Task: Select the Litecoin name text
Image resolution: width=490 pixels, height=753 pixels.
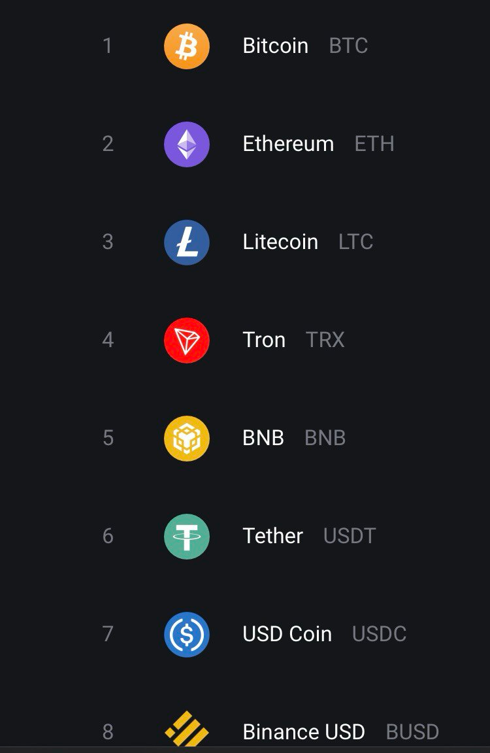Action: [x=280, y=242]
